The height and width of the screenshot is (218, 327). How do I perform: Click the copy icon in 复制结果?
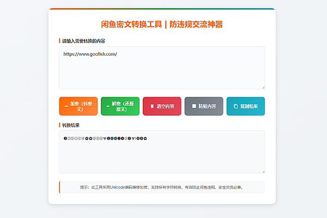point(235,106)
